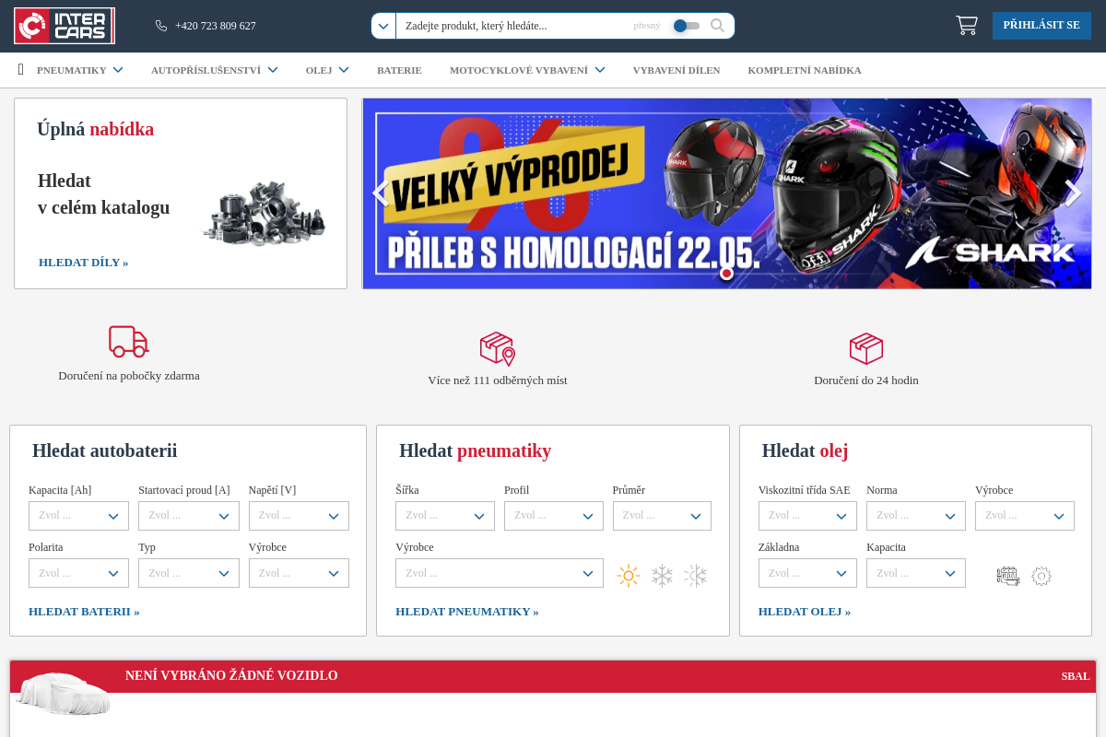This screenshot has width=1106, height=737.
Task: Click the gear icon in the oil search
Action: pos(1041,576)
